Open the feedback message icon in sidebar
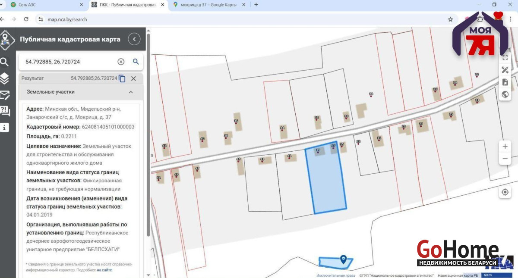 tap(5, 95)
